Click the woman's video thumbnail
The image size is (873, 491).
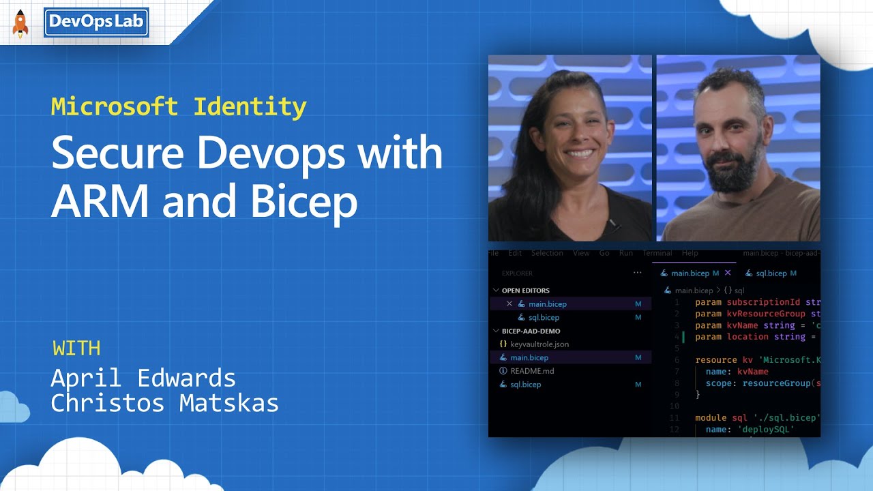tap(570, 148)
